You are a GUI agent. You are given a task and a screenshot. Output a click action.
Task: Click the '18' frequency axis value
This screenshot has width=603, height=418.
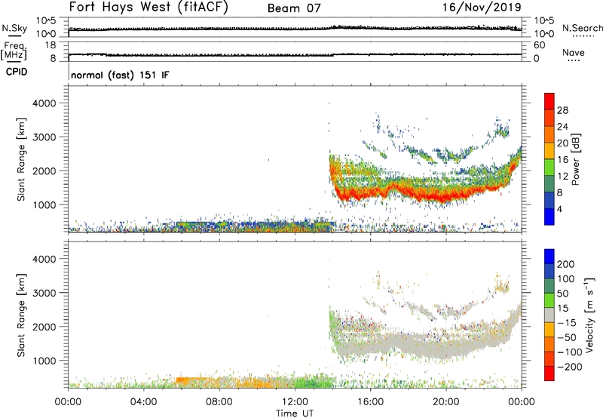[51, 45]
